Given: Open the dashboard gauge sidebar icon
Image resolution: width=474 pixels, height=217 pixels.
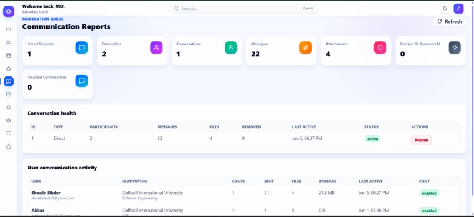Looking at the screenshot, I should 8,29.
